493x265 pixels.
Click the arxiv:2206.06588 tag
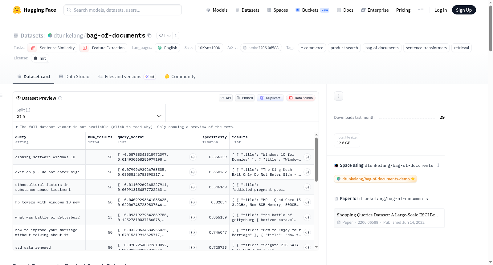[x=261, y=48]
